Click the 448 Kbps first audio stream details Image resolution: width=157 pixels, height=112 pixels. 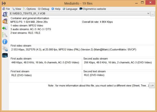45,62
